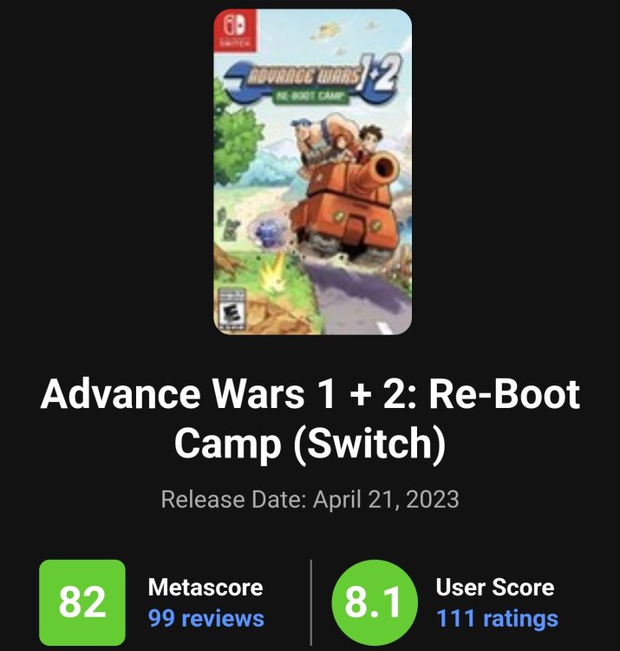The width and height of the screenshot is (620, 651).
Task: Click the green 8.1 user score circle
Action: click(x=374, y=602)
